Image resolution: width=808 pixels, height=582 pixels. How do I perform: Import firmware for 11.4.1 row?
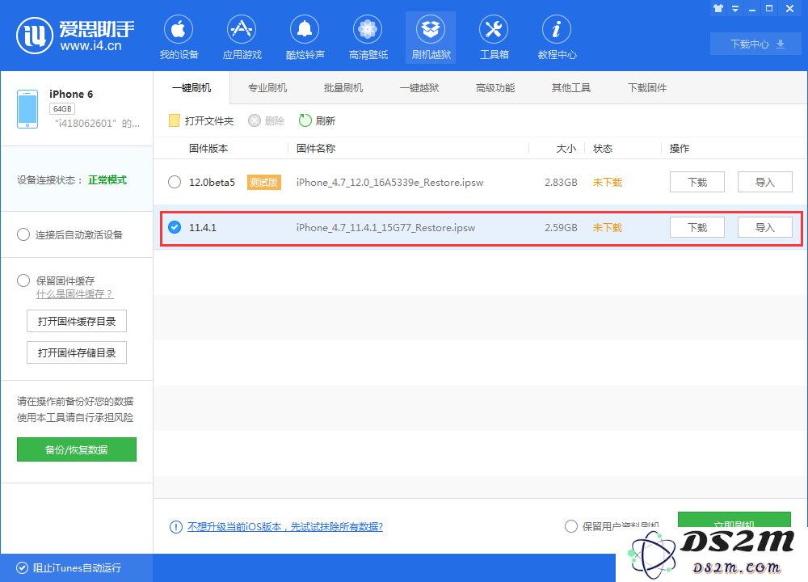[x=764, y=227]
